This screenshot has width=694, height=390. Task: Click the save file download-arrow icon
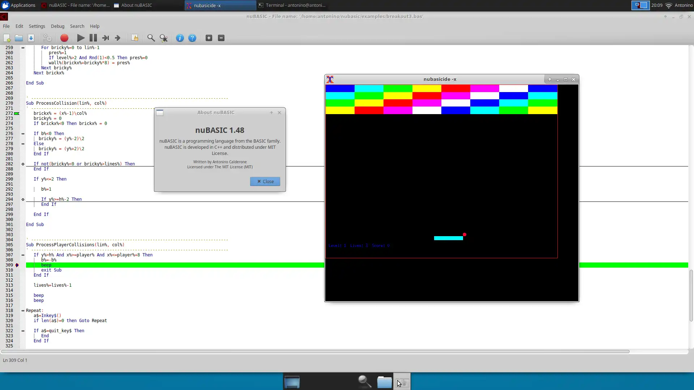click(31, 38)
